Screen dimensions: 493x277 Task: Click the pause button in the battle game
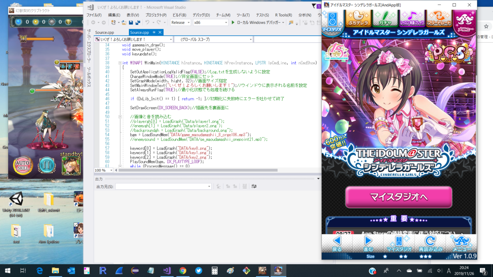46,165
